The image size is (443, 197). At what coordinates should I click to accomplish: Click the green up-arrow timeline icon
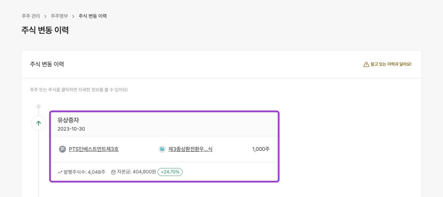39,123
